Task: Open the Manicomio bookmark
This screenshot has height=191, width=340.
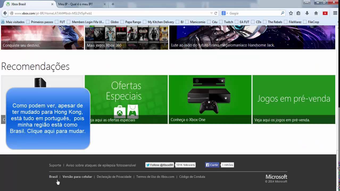Action: coord(195,22)
